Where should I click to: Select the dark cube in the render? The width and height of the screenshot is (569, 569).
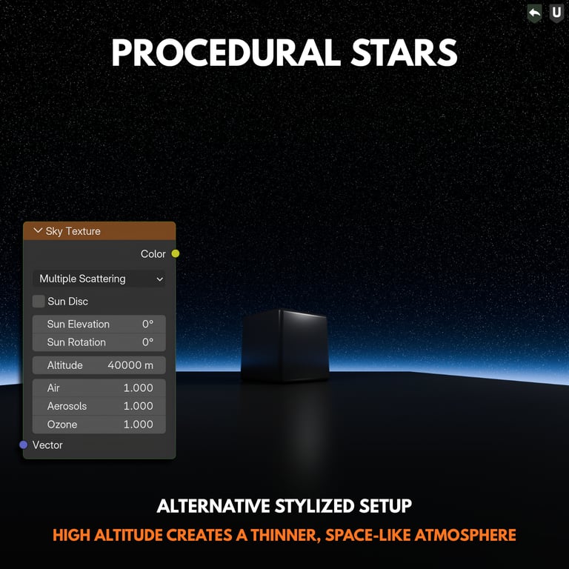285,345
